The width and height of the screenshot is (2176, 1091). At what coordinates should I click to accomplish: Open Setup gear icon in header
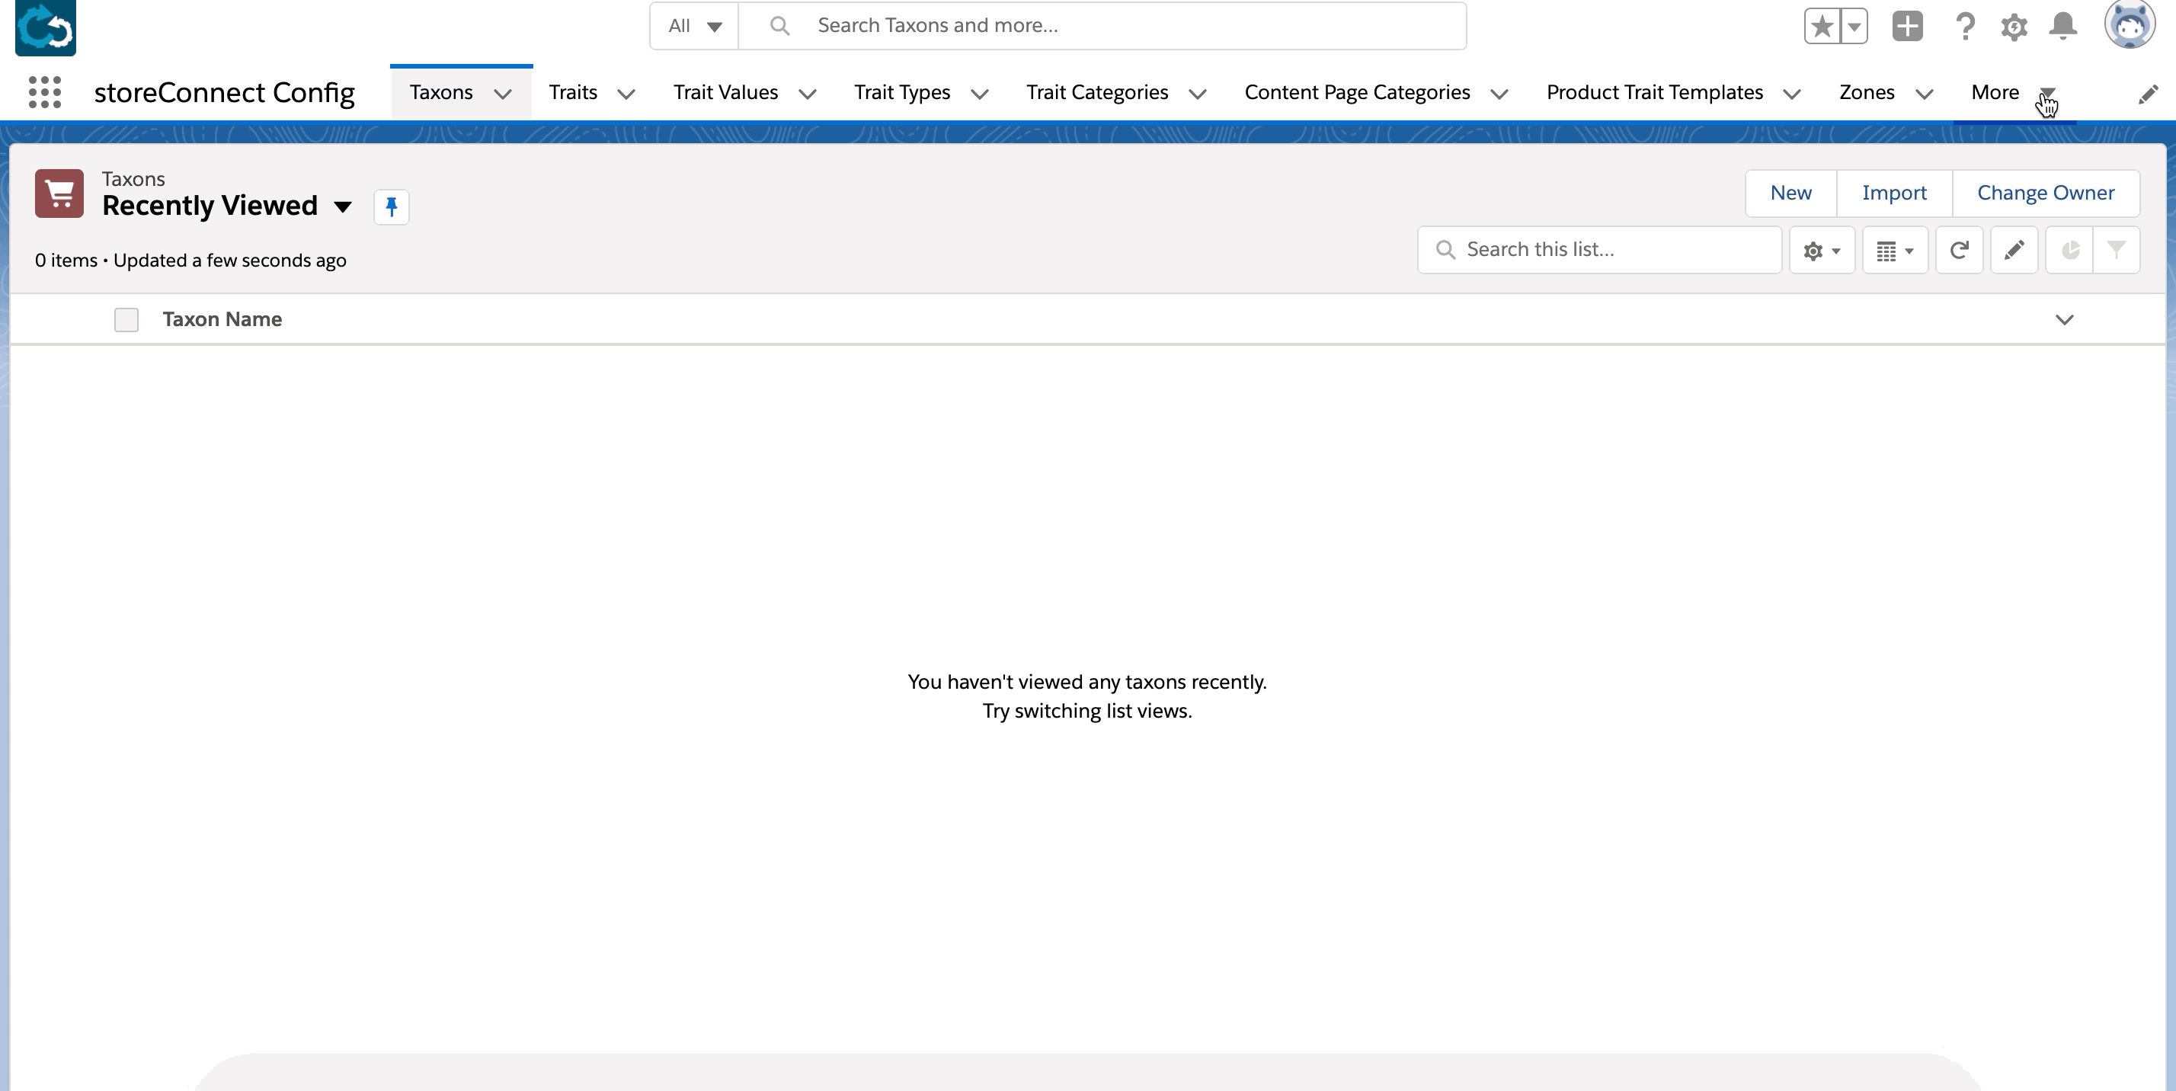click(2014, 26)
